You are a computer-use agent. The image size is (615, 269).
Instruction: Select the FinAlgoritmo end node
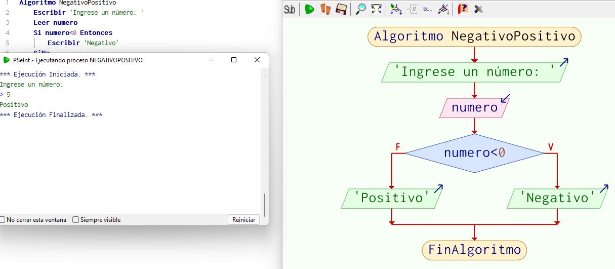click(475, 250)
